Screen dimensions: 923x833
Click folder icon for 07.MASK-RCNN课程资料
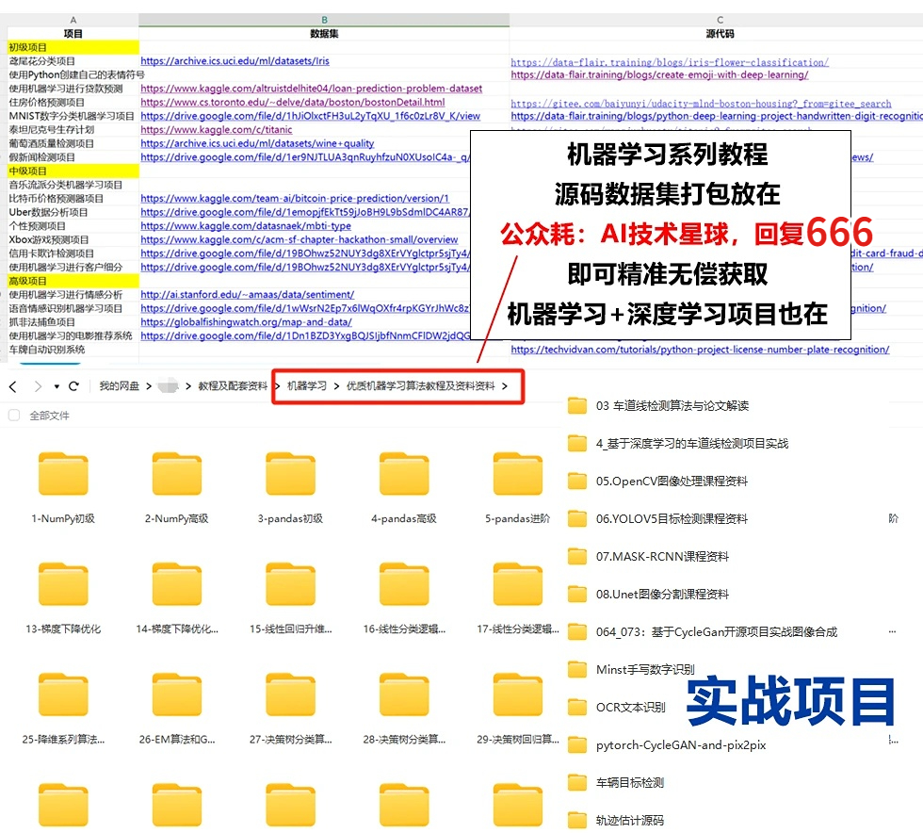[x=576, y=556]
